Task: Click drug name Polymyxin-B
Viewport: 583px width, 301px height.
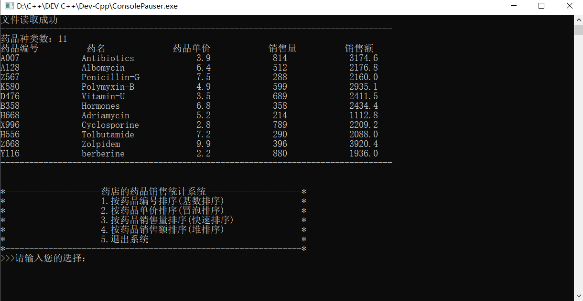Action: [108, 87]
